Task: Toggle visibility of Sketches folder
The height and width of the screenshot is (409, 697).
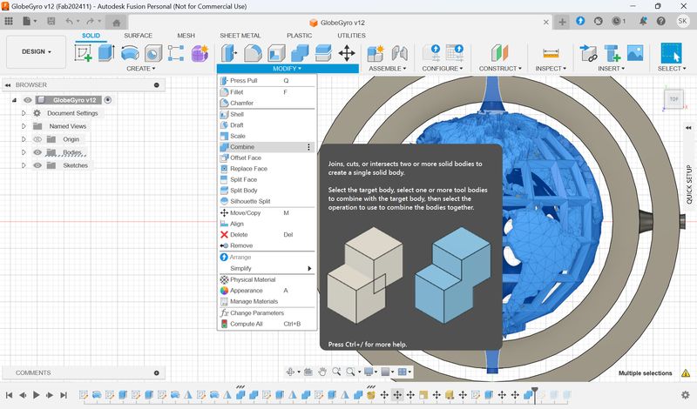Action: click(x=37, y=165)
